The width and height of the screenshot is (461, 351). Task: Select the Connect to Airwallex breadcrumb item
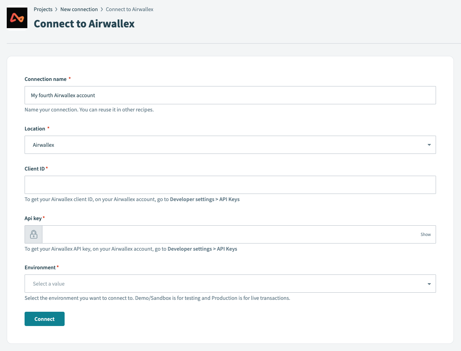coord(129,9)
